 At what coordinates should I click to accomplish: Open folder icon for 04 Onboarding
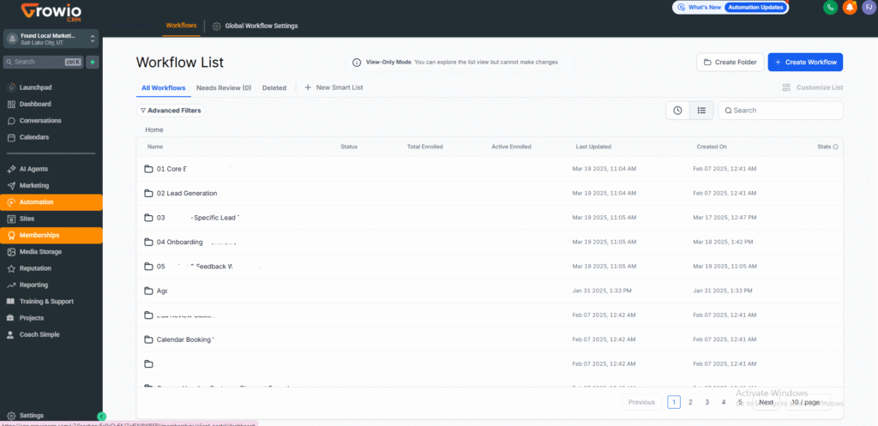pyautogui.click(x=148, y=242)
